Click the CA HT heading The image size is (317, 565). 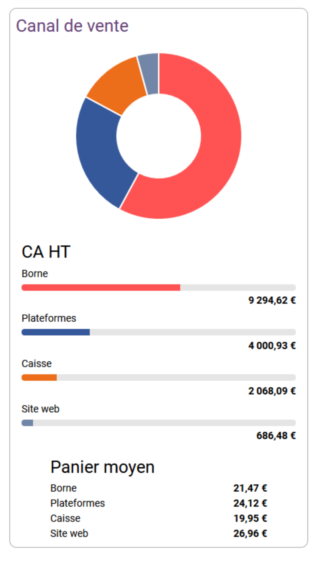[x=46, y=252]
